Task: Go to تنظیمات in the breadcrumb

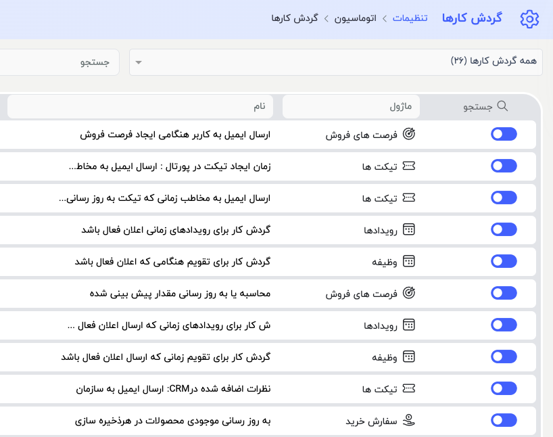Action: (410, 18)
